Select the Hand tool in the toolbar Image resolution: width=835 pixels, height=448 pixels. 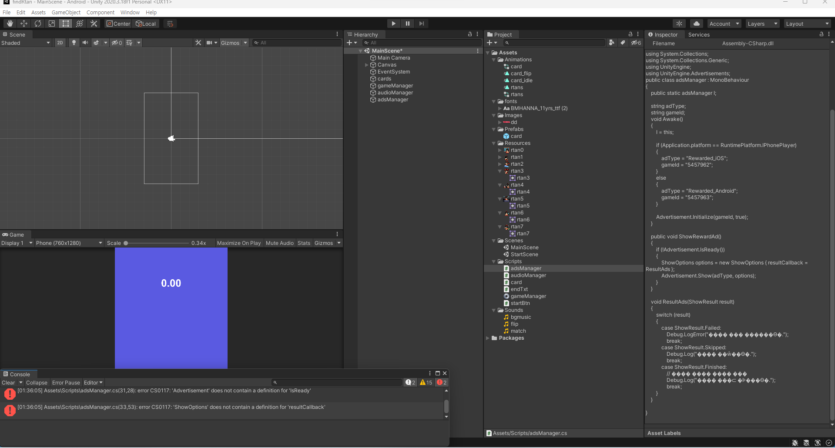click(10, 23)
